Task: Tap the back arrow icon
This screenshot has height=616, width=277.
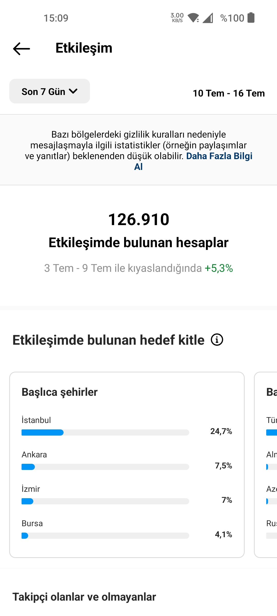Action: point(22,49)
